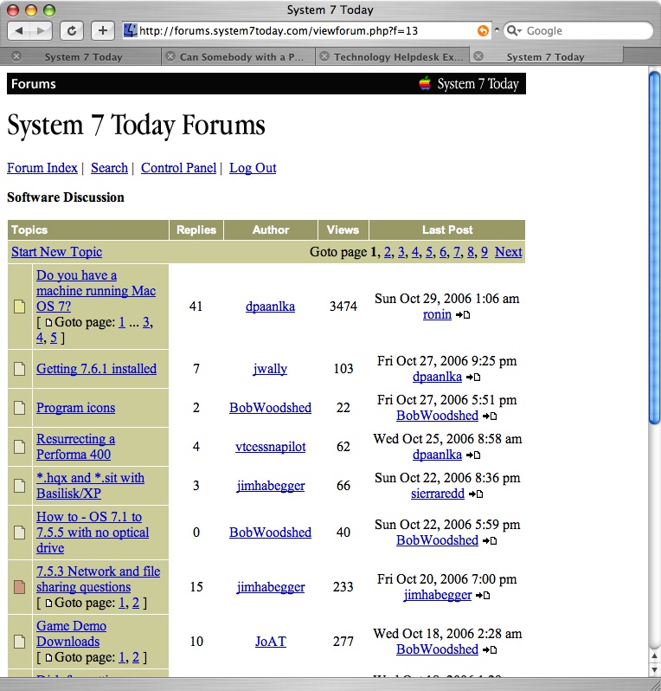Image resolution: width=661 pixels, height=691 pixels.
Task: Add a bookmark with the plus button
Action: tap(103, 31)
